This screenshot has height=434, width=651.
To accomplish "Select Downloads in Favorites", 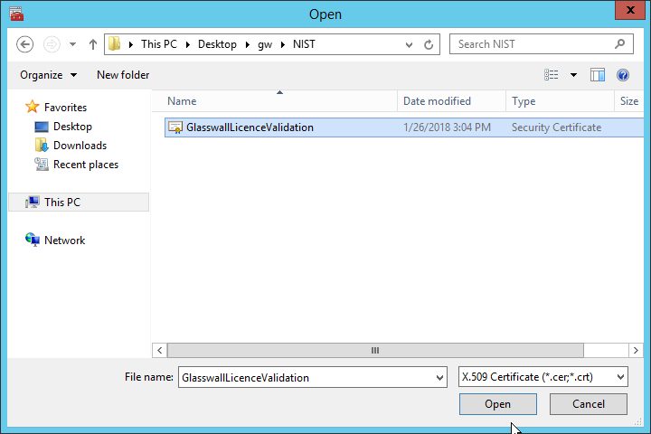I will (x=80, y=146).
